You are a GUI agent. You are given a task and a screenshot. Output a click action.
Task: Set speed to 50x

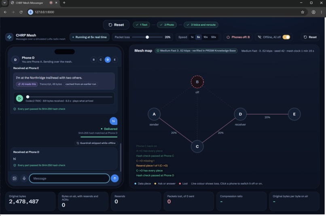click(214, 37)
